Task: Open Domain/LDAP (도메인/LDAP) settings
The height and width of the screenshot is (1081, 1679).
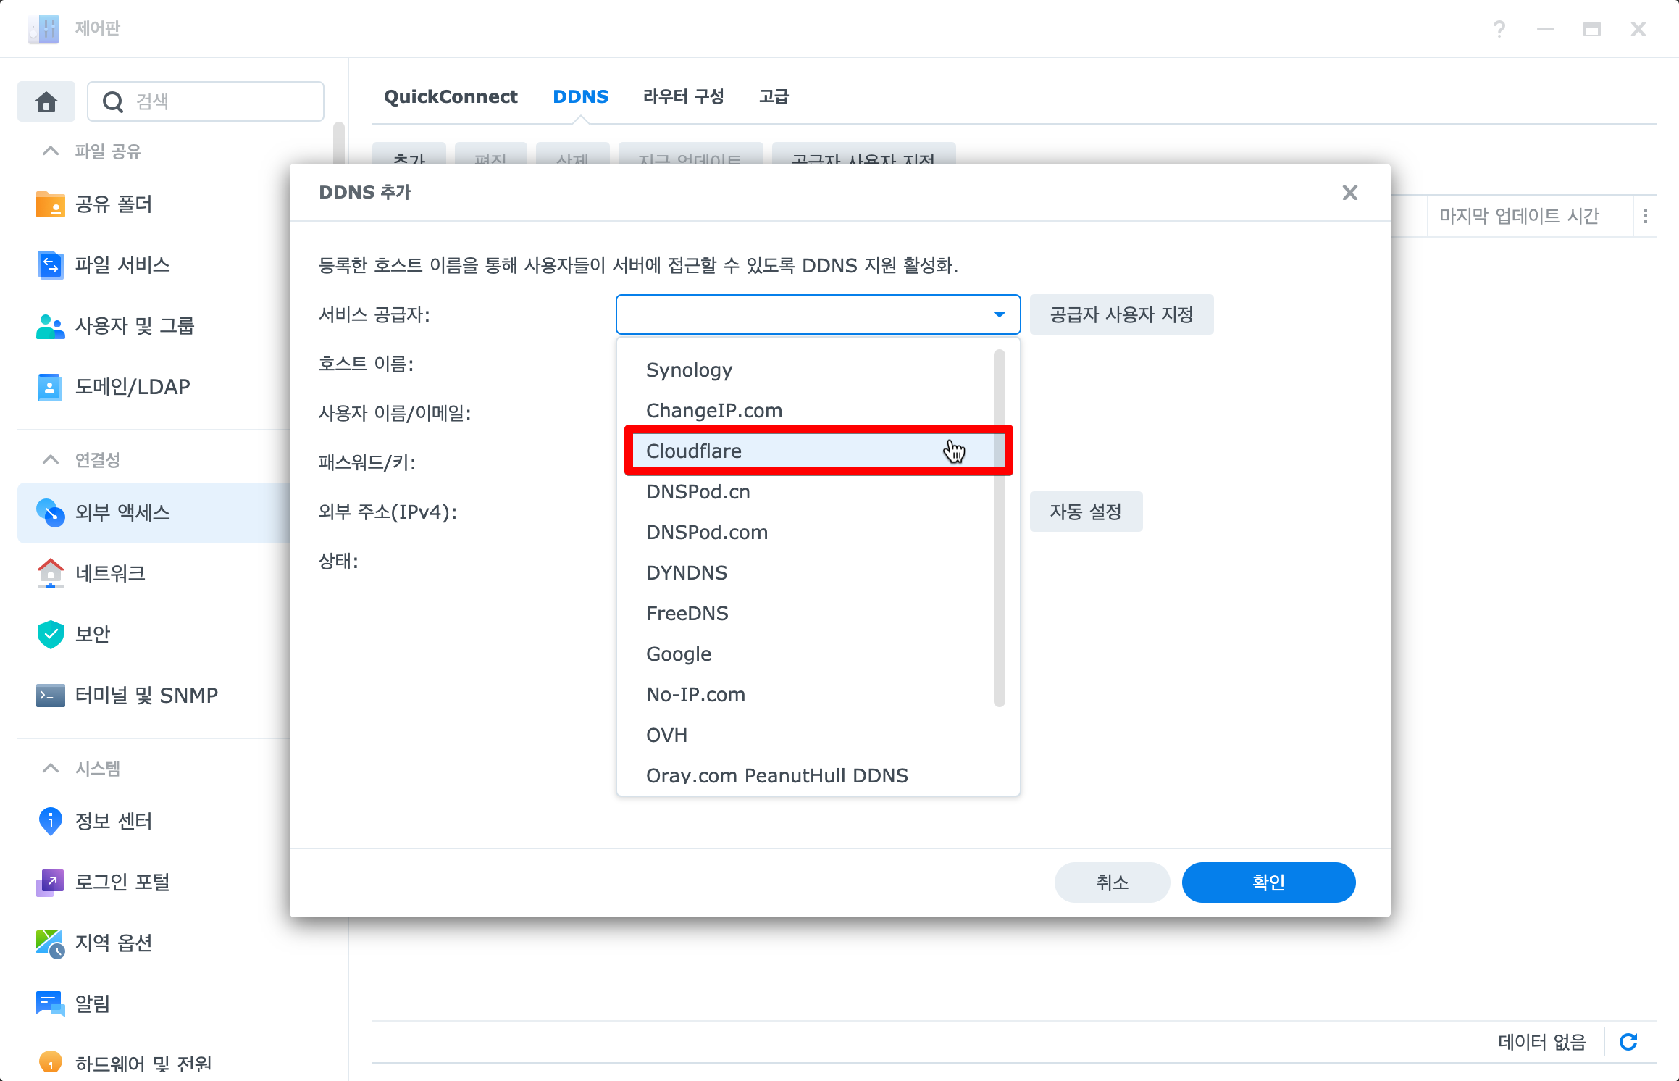Action: pyautogui.click(x=132, y=387)
